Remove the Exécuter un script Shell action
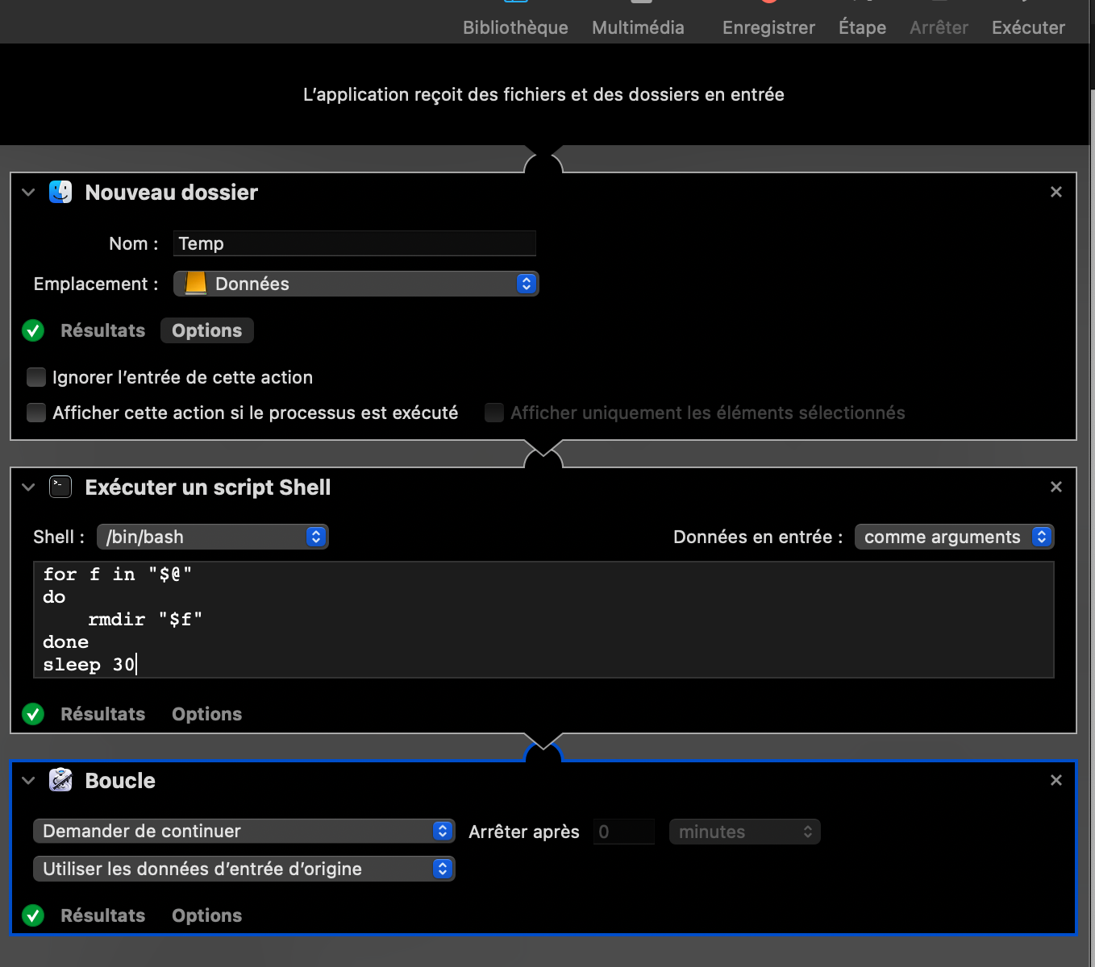The image size is (1095, 967). [1056, 487]
